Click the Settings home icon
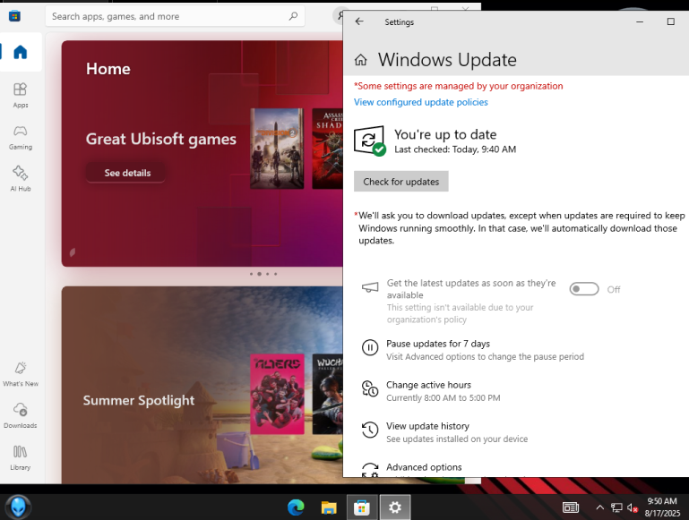This screenshot has height=520, width=689. pos(361,60)
